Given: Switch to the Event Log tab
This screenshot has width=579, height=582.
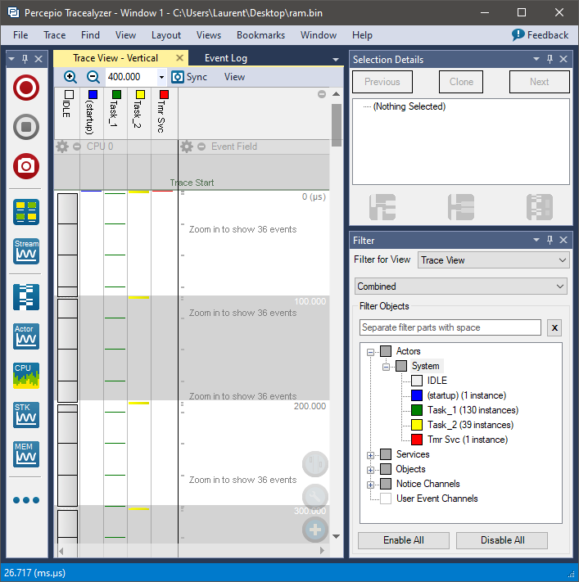Looking at the screenshot, I should pyautogui.click(x=226, y=58).
